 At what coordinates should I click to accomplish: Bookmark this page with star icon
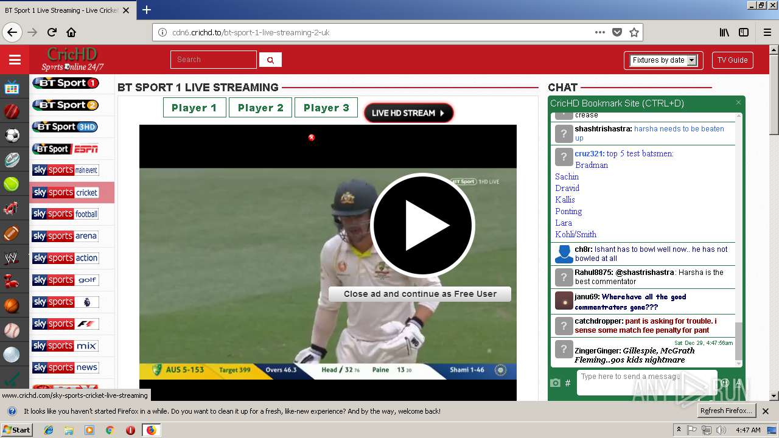pos(634,32)
